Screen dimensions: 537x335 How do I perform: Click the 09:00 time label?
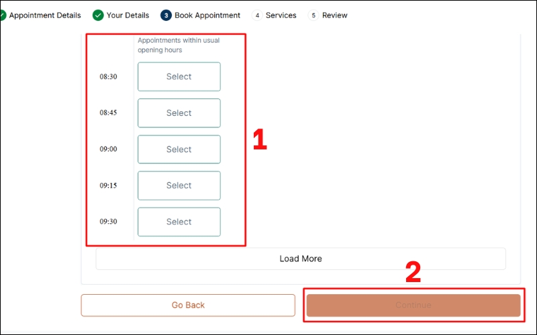(x=108, y=149)
